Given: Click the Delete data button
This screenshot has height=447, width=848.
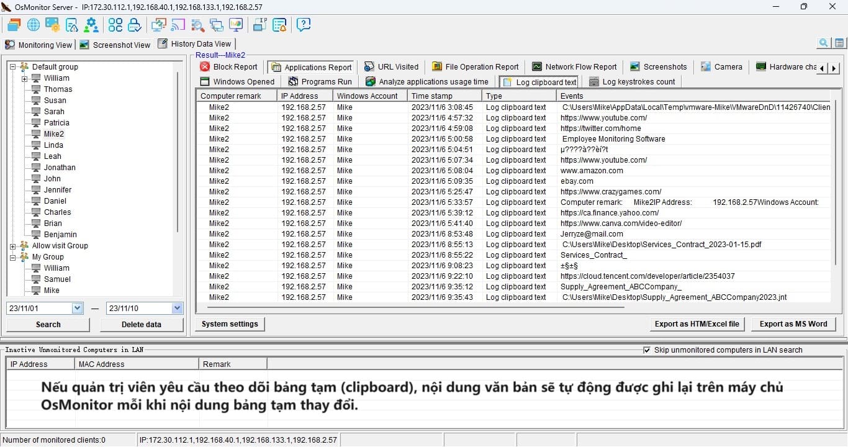Looking at the screenshot, I should coord(142,324).
